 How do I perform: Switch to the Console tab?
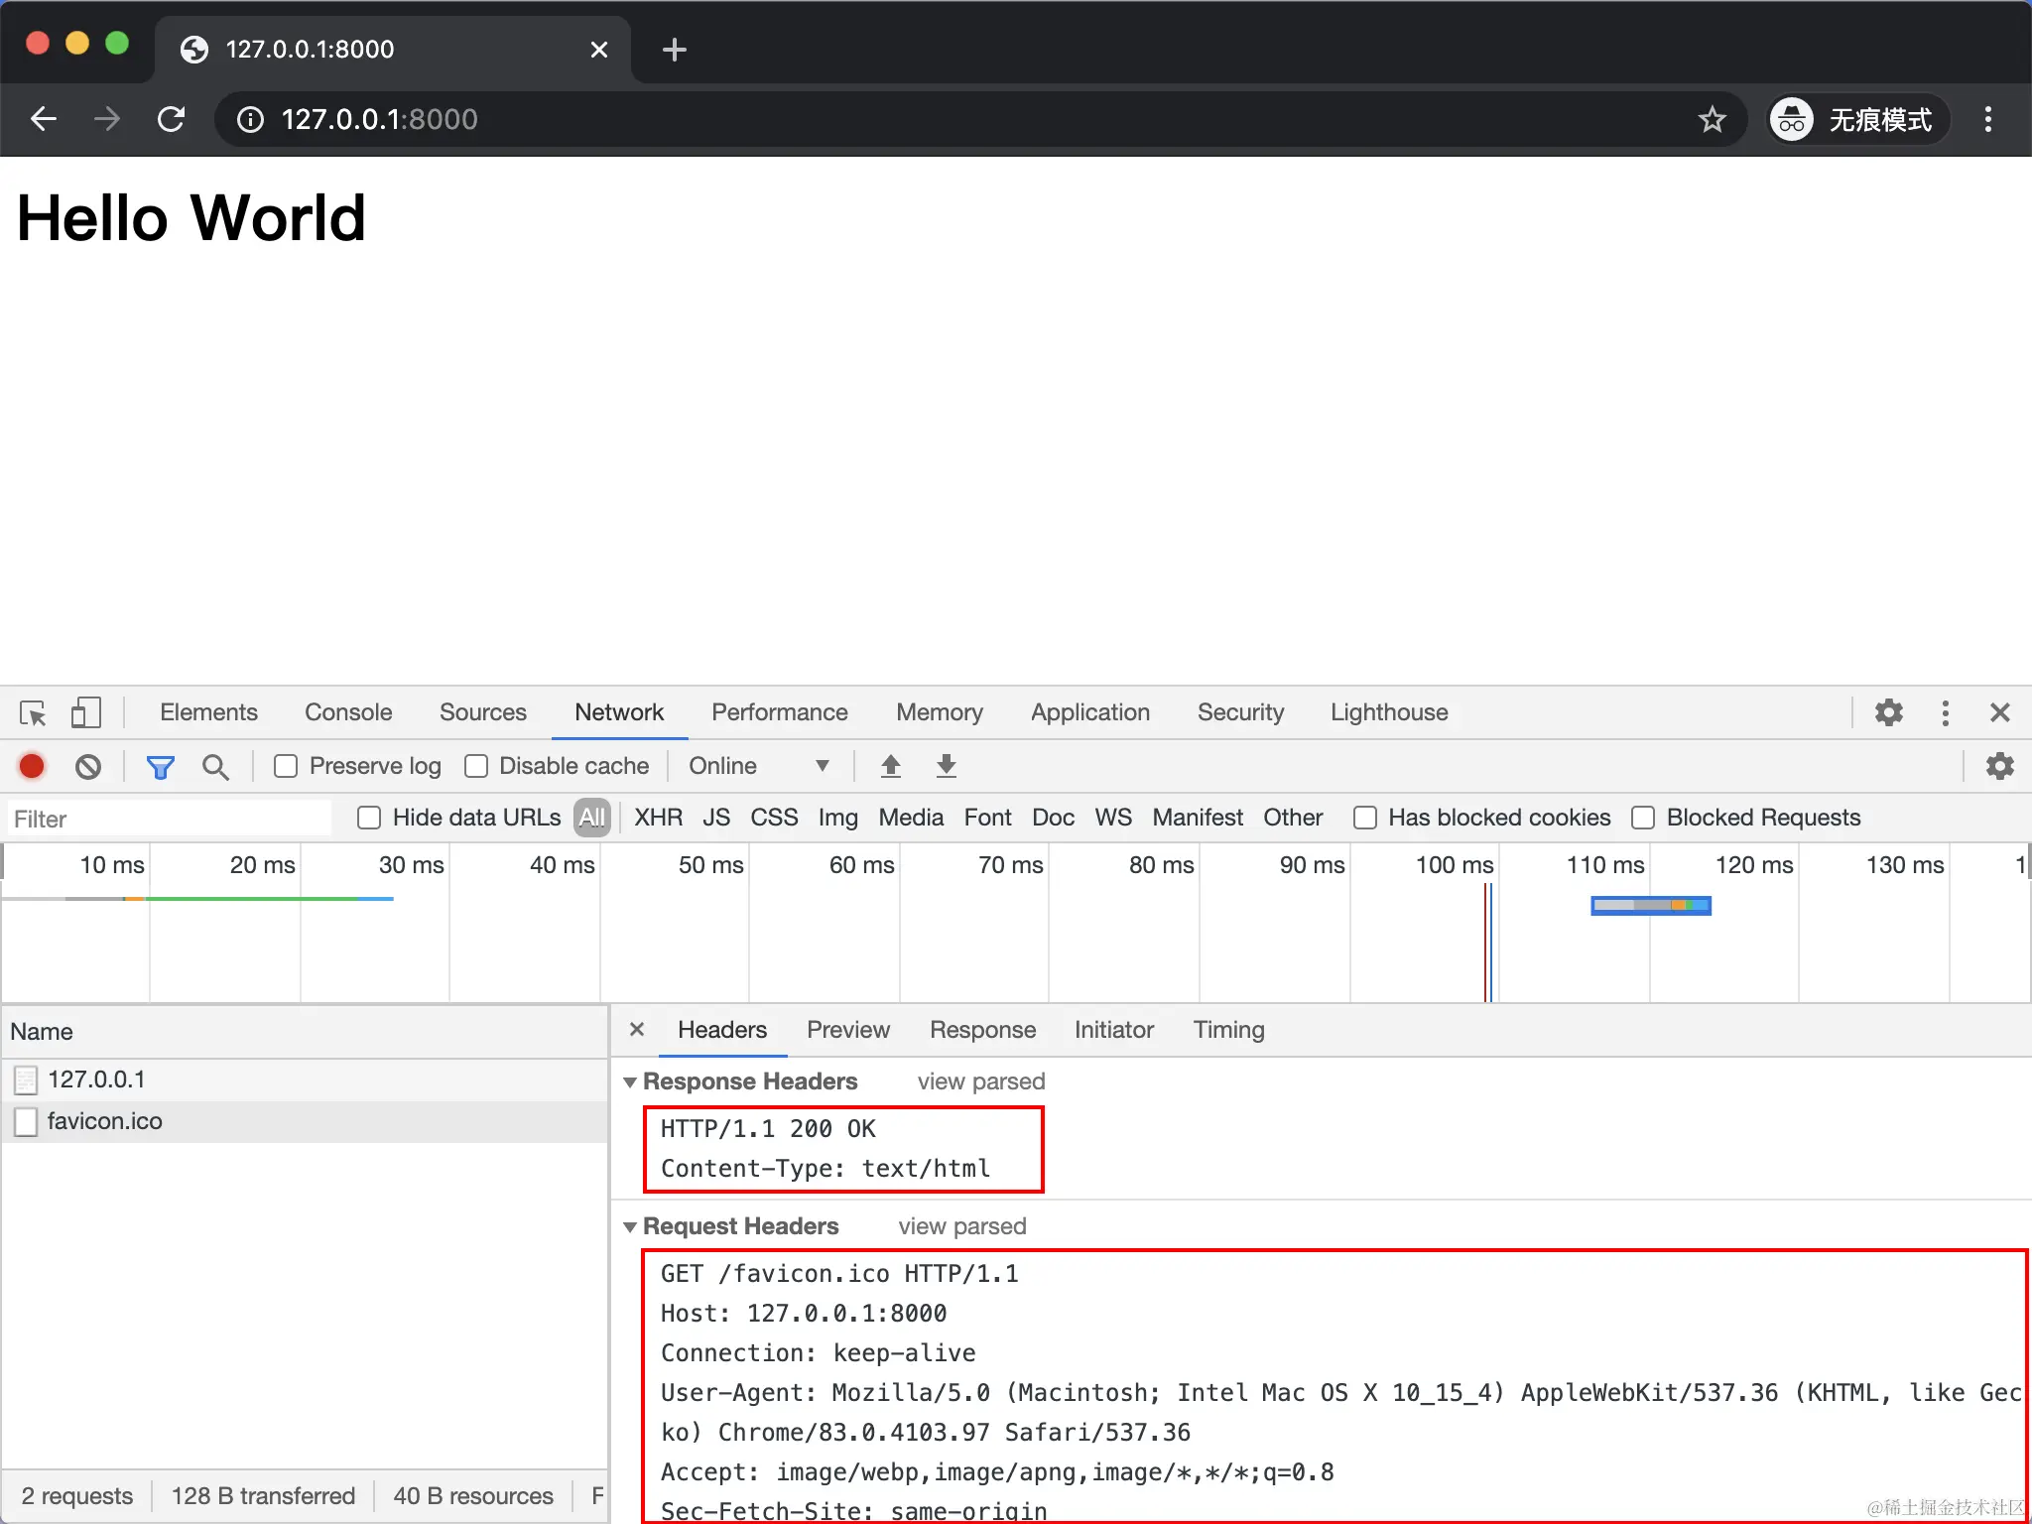(348, 712)
